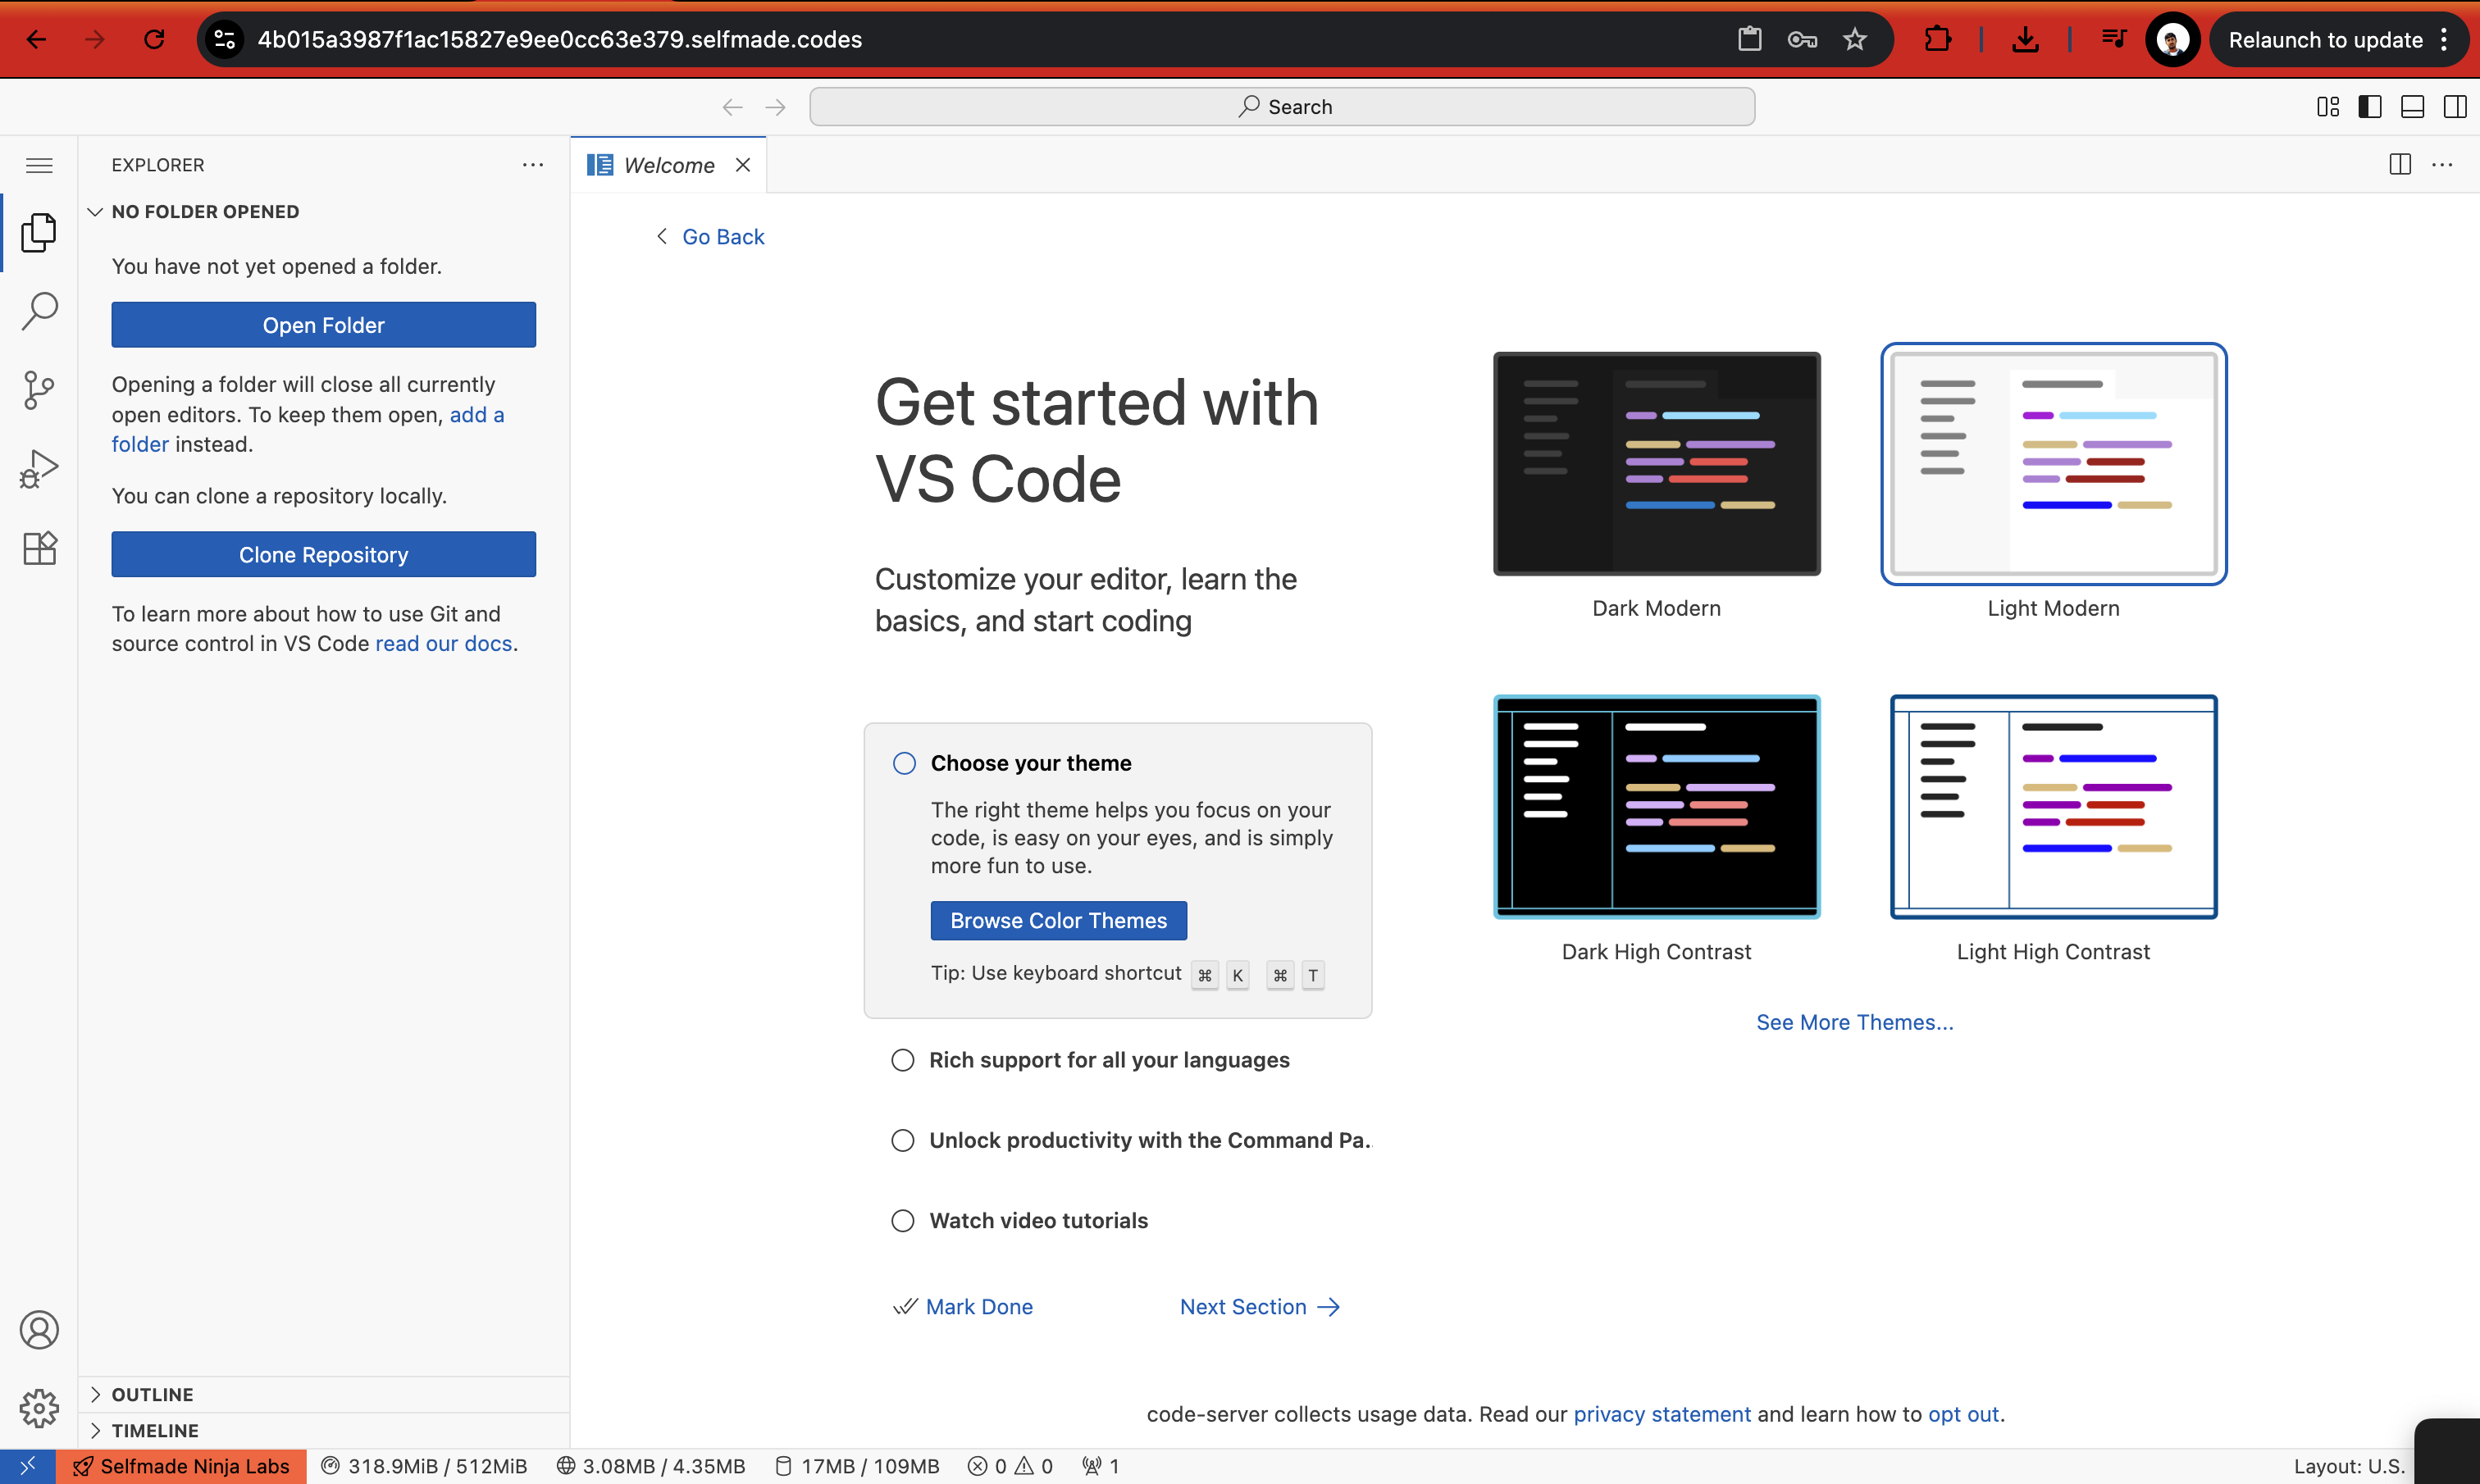Toggle the bottom panel
This screenshot has width=2480, height=1484.
click(x=2412, y=107)
